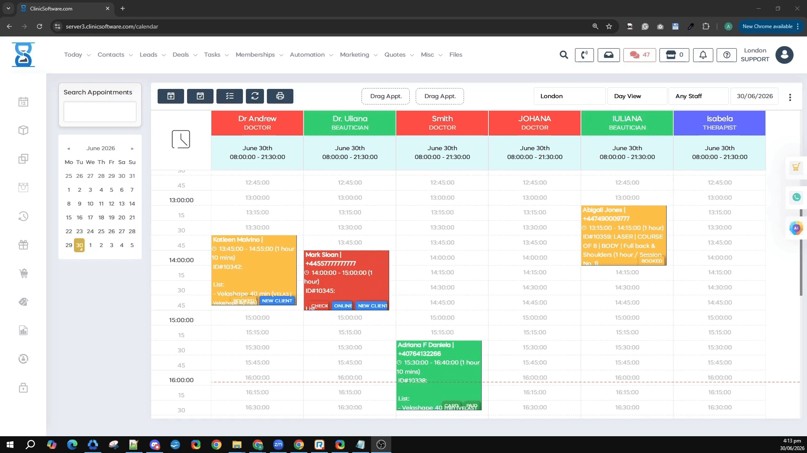Open the notifications bell
Screen dimensions: 807x453
coord(703,55)
